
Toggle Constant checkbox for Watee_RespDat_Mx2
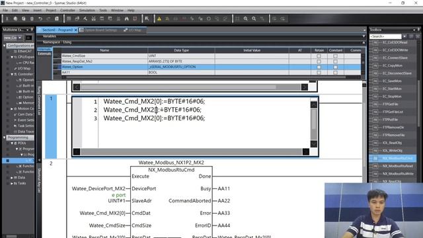tap(335, 61)
